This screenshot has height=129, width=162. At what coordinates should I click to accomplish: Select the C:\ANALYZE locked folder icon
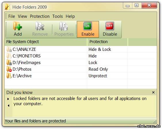(9, 49)
